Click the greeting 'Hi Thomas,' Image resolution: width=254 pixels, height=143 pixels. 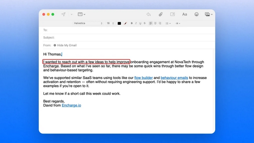(52, 54)
